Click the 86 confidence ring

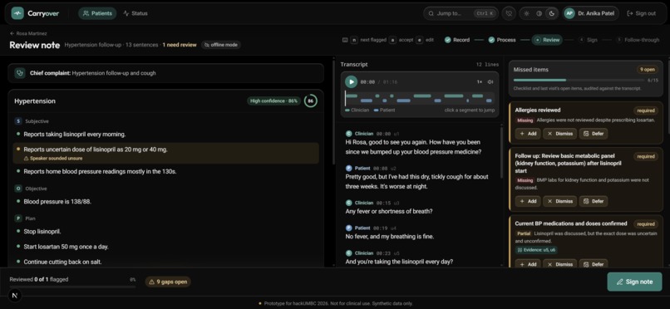point(311,101)
